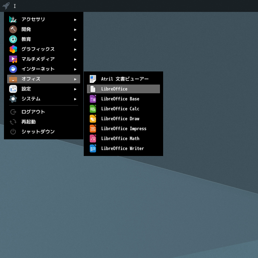
Task: Expand 設定 submenu arrow
Action: point(75,89)
